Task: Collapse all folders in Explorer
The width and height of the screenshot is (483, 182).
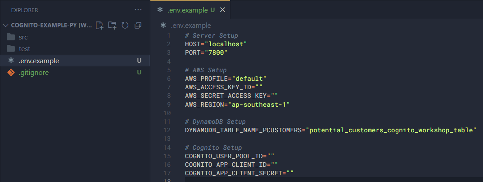Action: [138, 25]
